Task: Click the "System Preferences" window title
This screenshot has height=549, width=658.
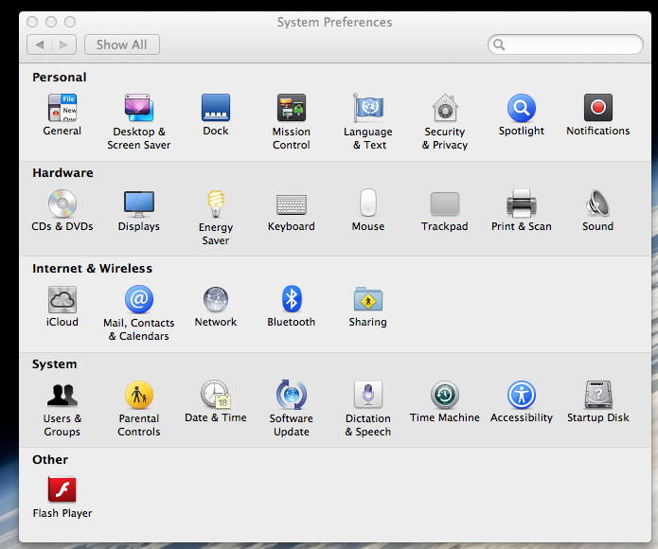Action: (x=334, y=22)
